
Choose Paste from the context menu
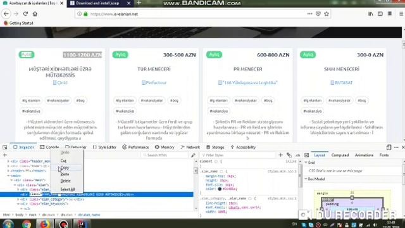tap(66, 174)
